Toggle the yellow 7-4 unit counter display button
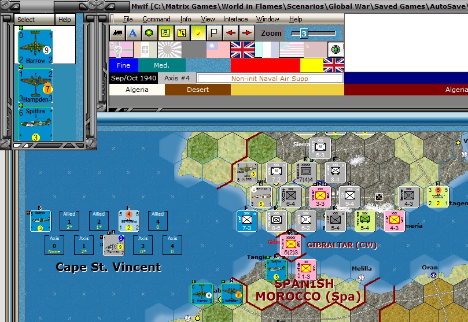This screenshot has width=468, height=322. 165,33
